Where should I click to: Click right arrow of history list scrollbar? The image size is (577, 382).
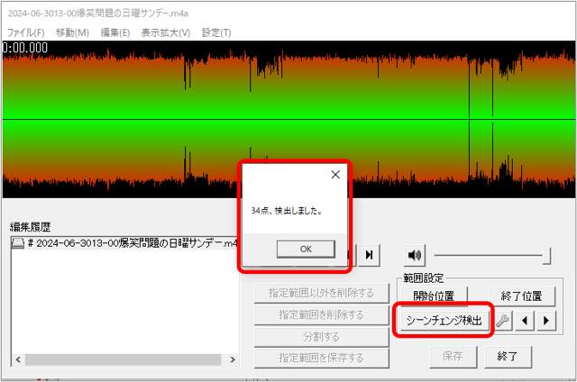click(233, 359)
